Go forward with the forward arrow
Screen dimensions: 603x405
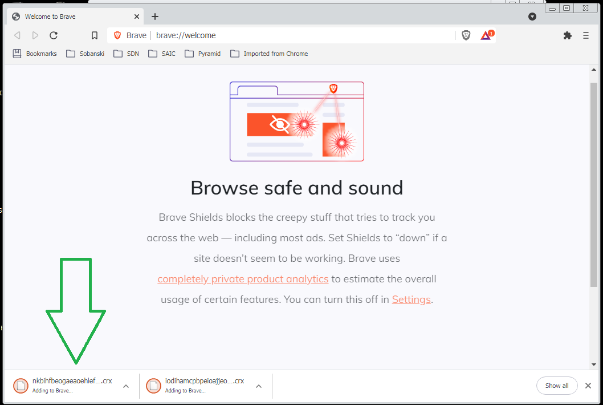[35, 35]
